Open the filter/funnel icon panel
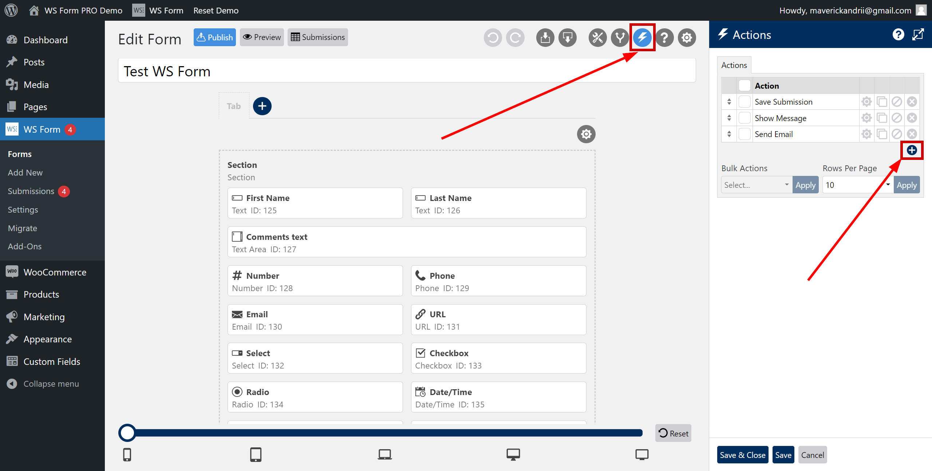 (x=620, y=37)
